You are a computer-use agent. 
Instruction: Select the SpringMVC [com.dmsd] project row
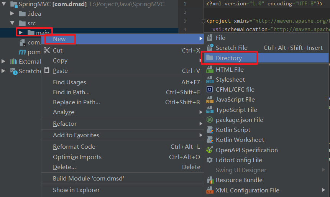(89, 4)
